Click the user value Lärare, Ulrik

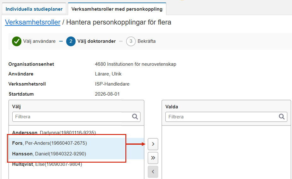108,74
